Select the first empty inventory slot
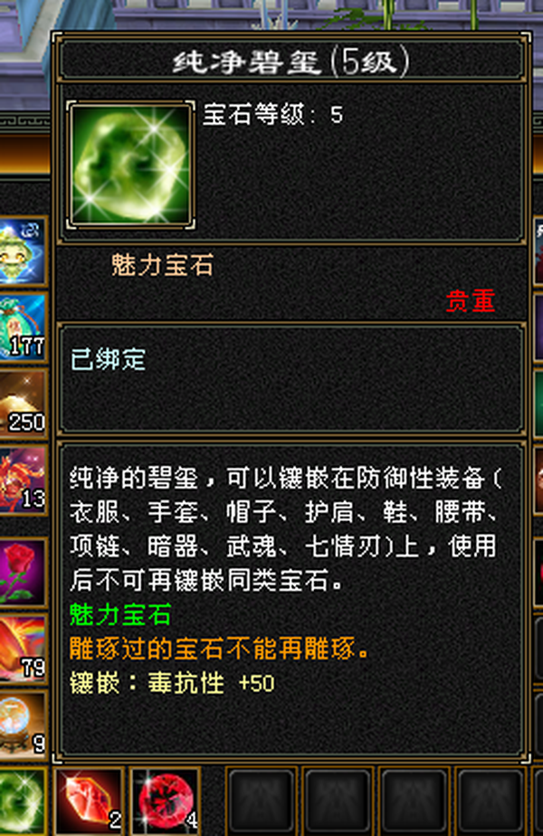The width and height of the screenshot is (543, 836). click(x=261, y=802)
